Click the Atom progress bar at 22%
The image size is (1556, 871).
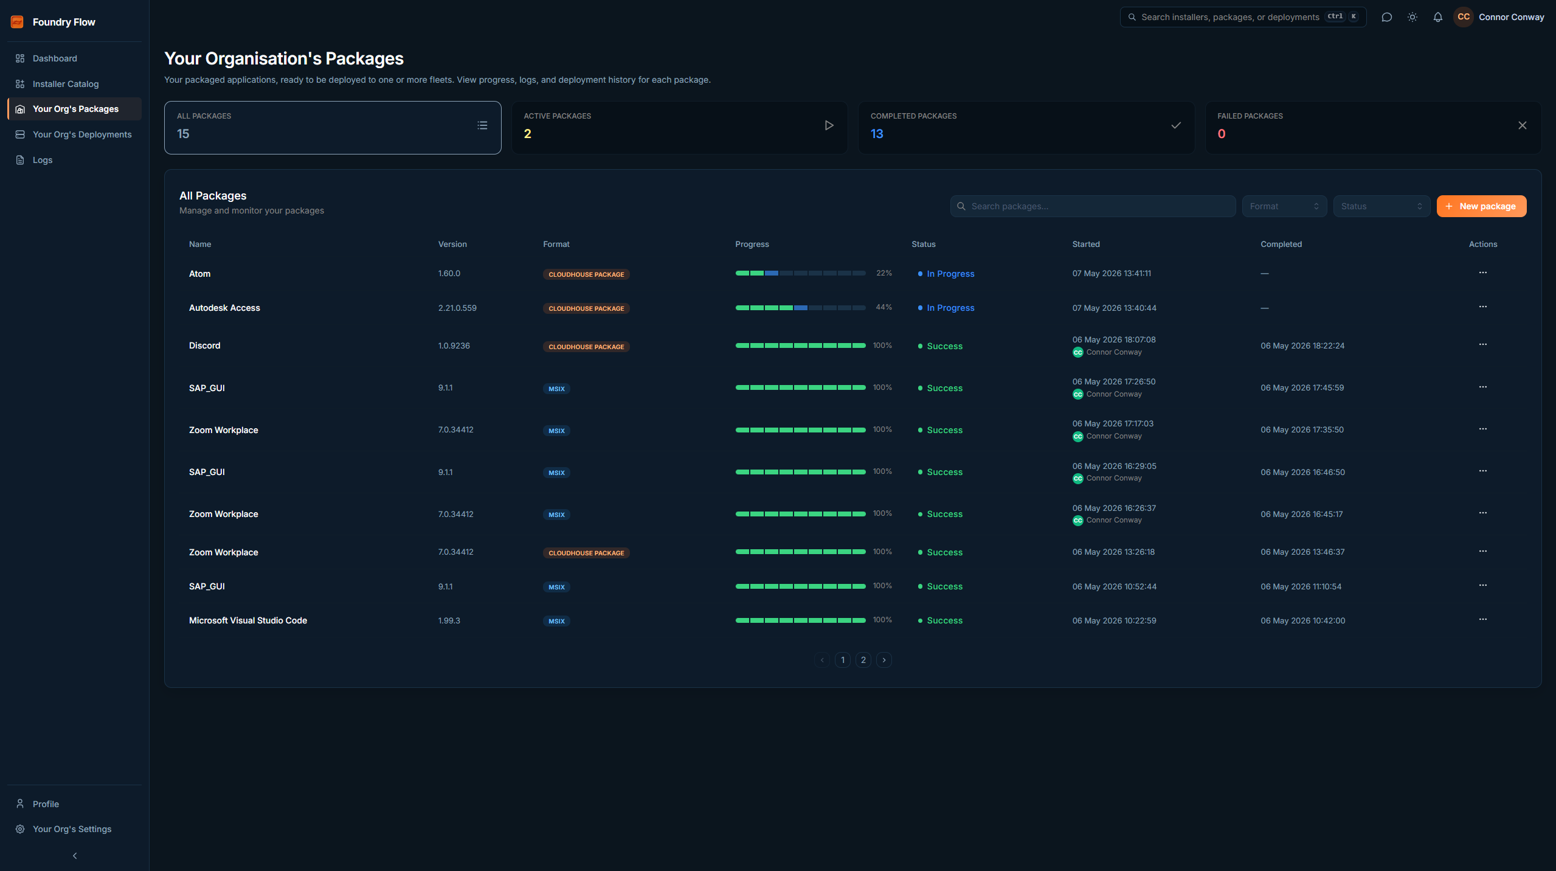800,273
